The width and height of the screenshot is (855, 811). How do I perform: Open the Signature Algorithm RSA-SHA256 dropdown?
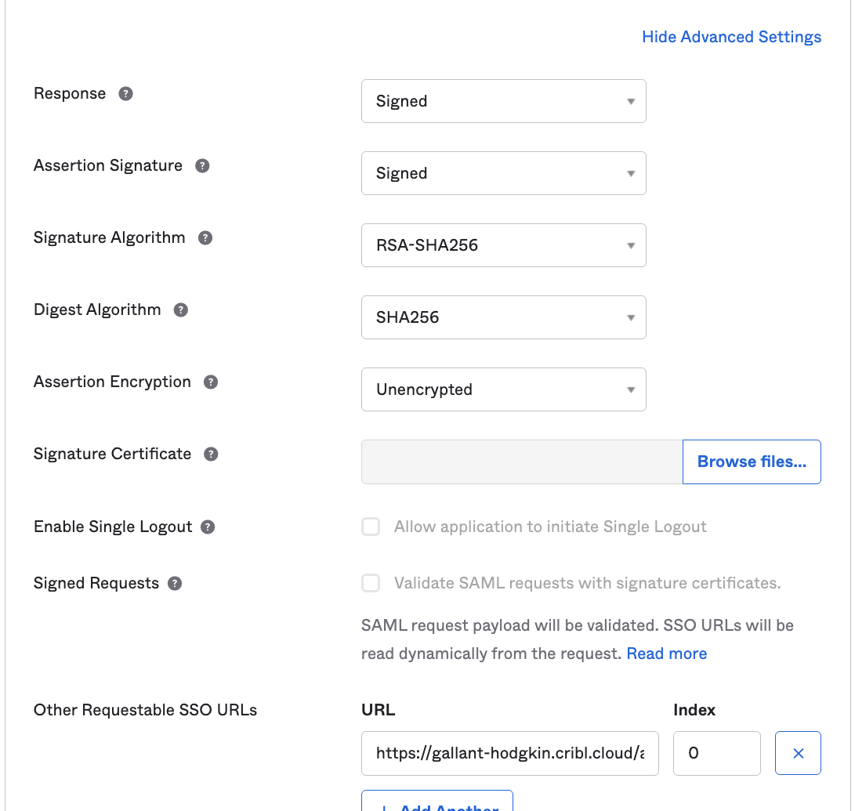click(x=503, y=245)
